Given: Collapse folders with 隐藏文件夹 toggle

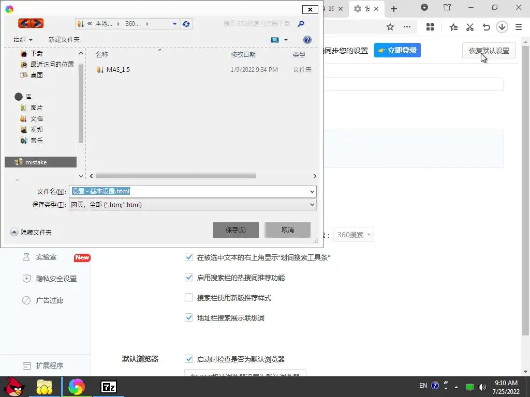Looking at the screenshot, I should click(31, 232).
